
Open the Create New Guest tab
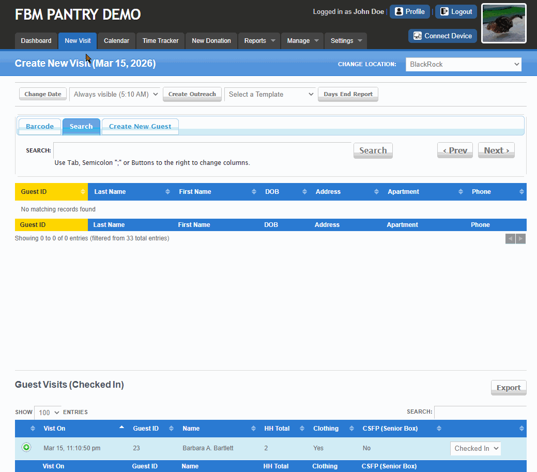(140, 126)
